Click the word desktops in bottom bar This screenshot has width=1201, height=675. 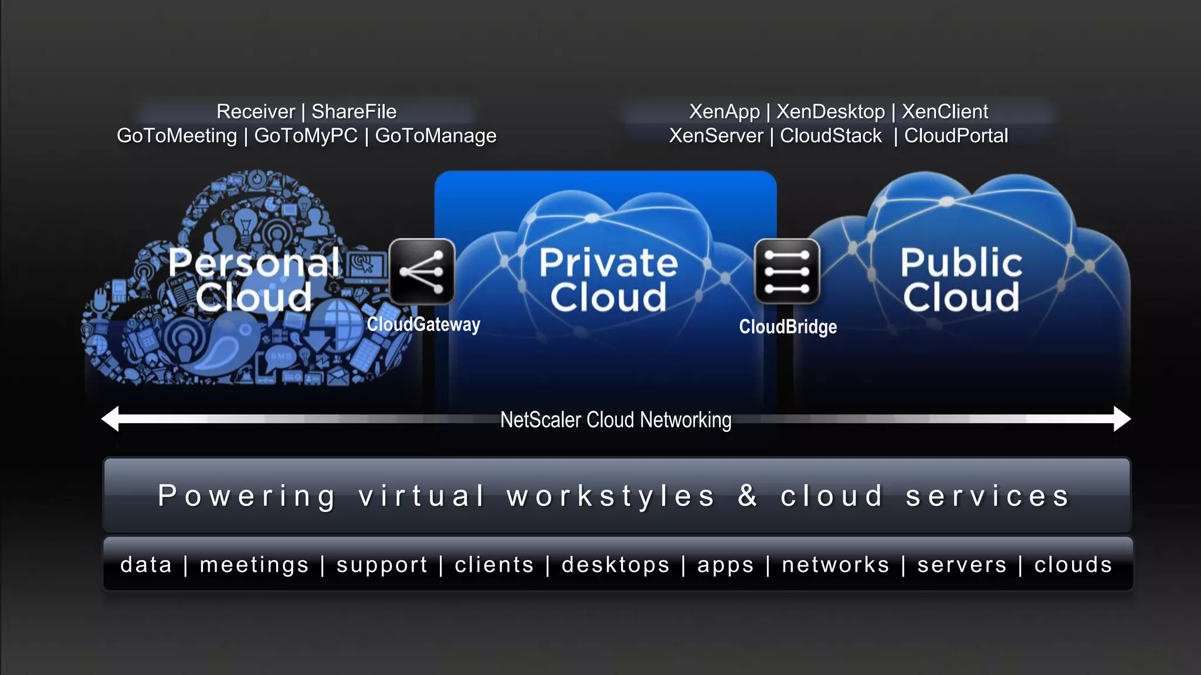point(616,565)
